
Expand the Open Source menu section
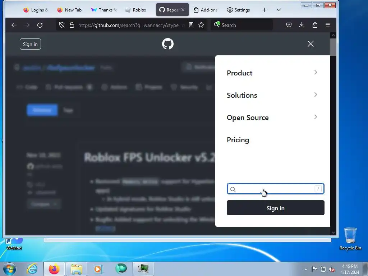(x=272, y=118)
